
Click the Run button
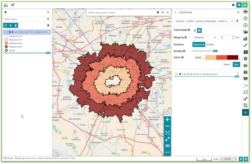pos(236,65)
